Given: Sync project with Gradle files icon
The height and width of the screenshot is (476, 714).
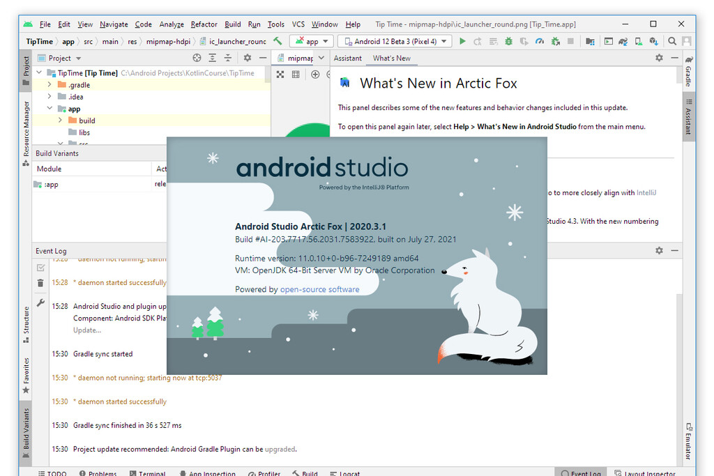Looking at the screenshot, I should point(624,41).
